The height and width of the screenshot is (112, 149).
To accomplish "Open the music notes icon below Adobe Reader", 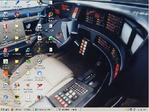I will pyautogui.click(x=5, y=38).
